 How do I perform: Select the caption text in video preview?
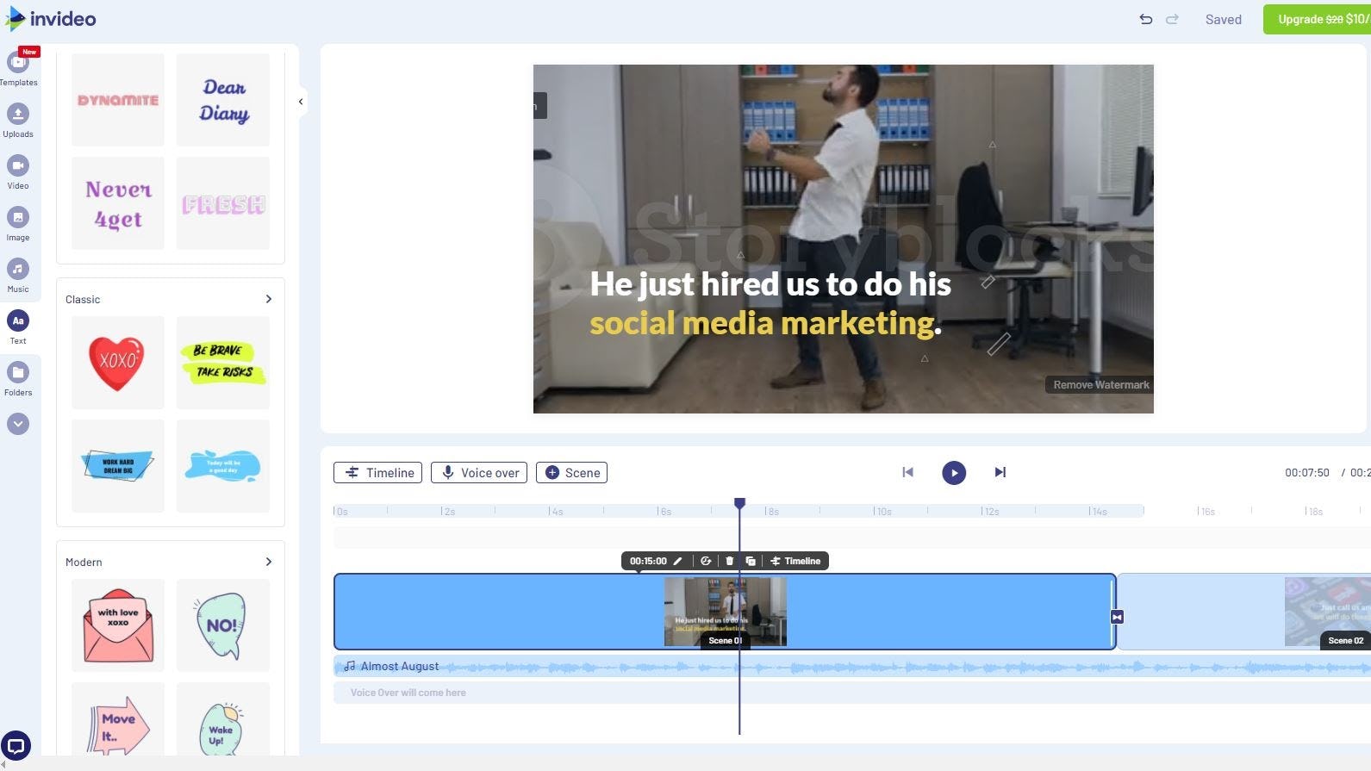tap(770, 303)
